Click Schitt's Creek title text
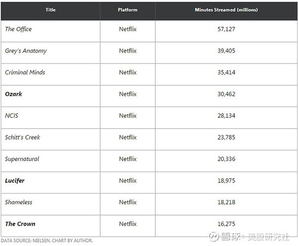This screenshot has height=246, width=298. [23, 137]
